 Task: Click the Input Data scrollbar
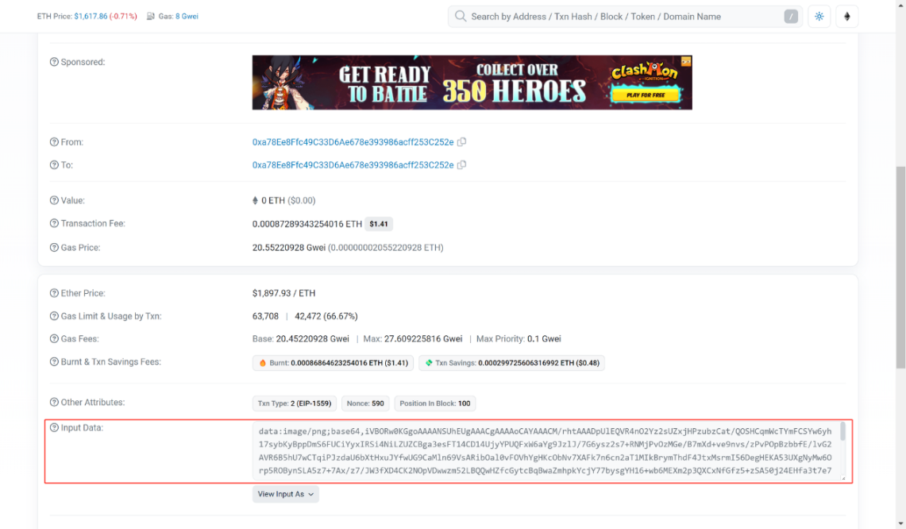click(842, 433)
